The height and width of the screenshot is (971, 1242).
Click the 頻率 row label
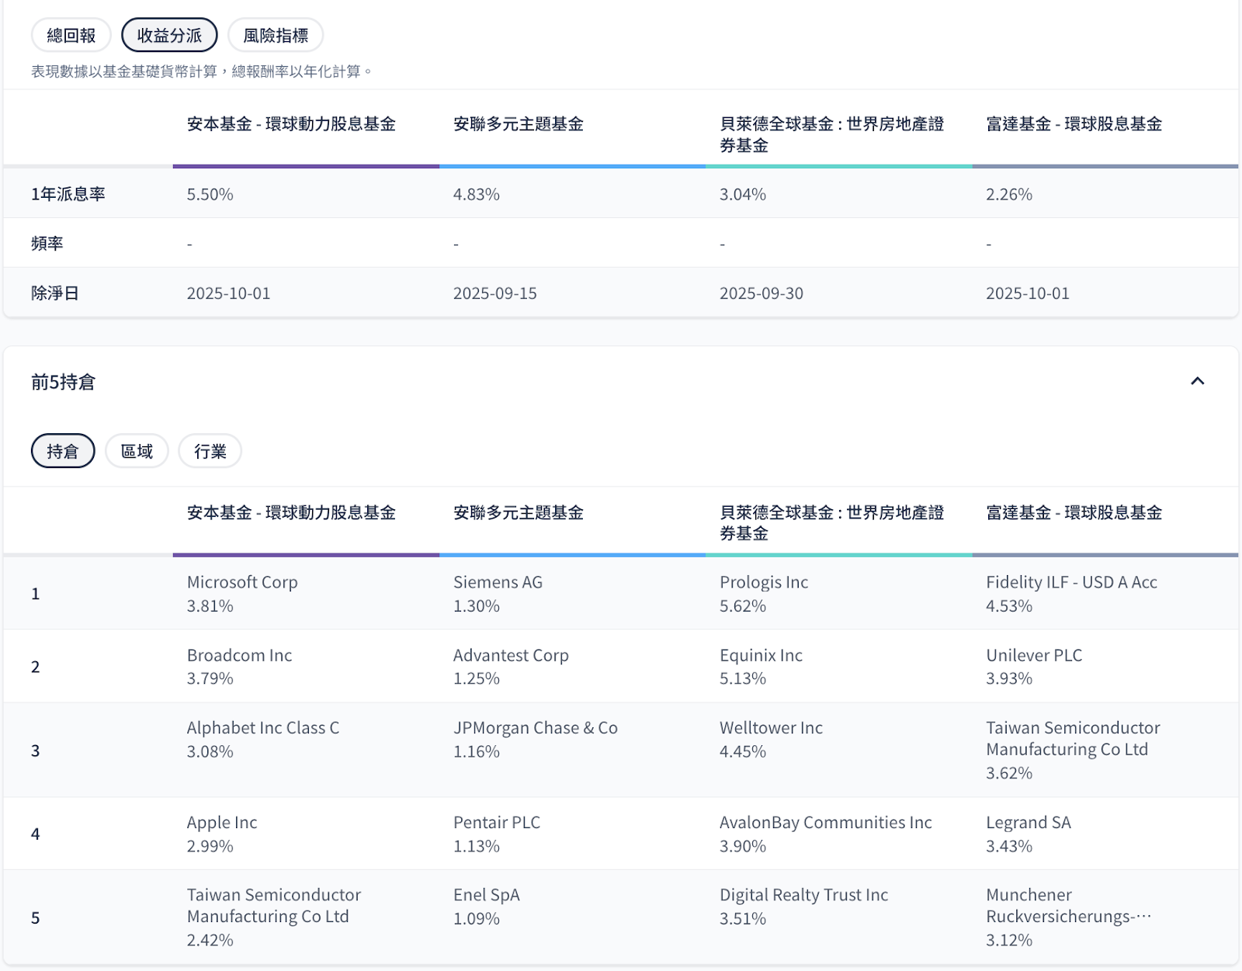[47, 244]
